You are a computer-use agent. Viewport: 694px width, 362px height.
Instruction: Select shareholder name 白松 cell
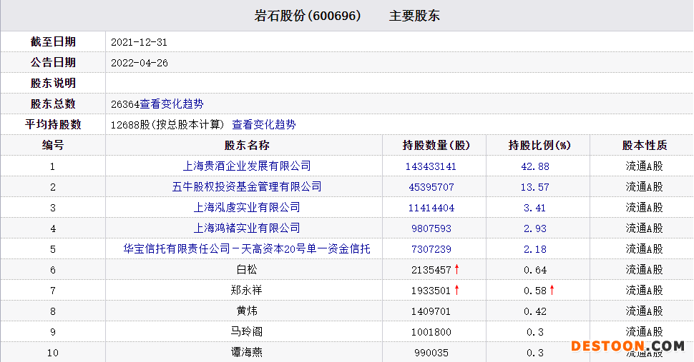point(247,270)
